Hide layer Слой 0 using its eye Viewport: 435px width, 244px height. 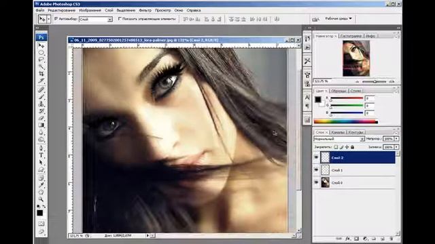pyautogui.click(x=316, y=182)
